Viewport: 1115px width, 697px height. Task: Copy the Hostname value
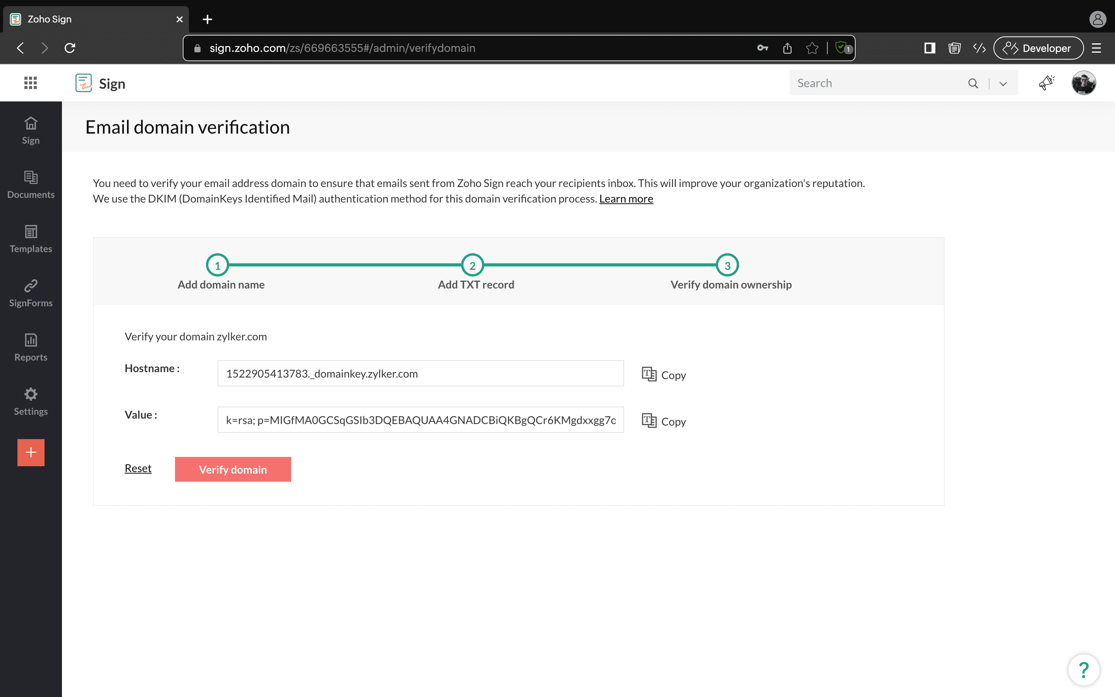point(664,375)
